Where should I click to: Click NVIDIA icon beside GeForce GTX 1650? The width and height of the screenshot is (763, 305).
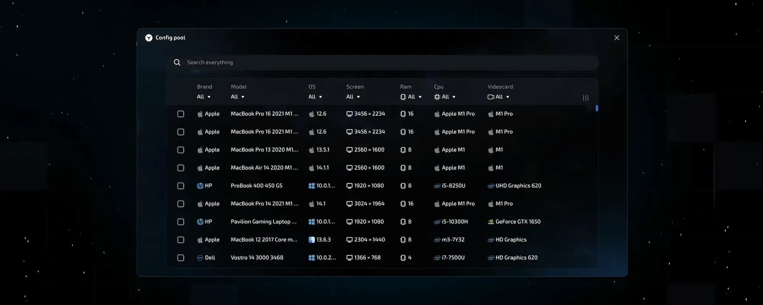pyautogui.click(x=491, y=222)
